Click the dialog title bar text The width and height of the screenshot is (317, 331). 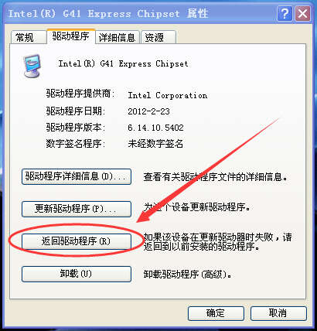(108, 13)
